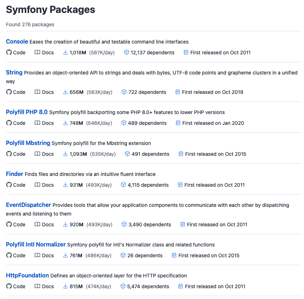
Task: Click the calendar icon in the String row
Action: pyautogui.click(x=178, y=92)
